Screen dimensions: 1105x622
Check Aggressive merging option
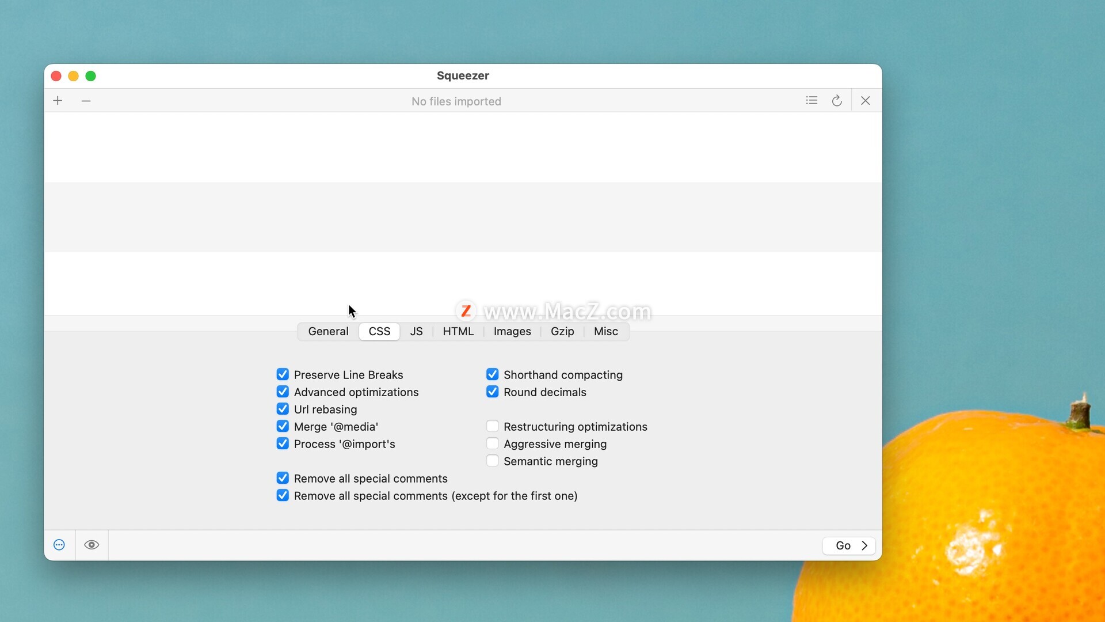point(493,443)
